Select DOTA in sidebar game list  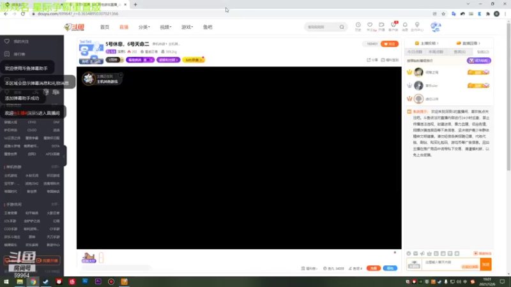56,146
